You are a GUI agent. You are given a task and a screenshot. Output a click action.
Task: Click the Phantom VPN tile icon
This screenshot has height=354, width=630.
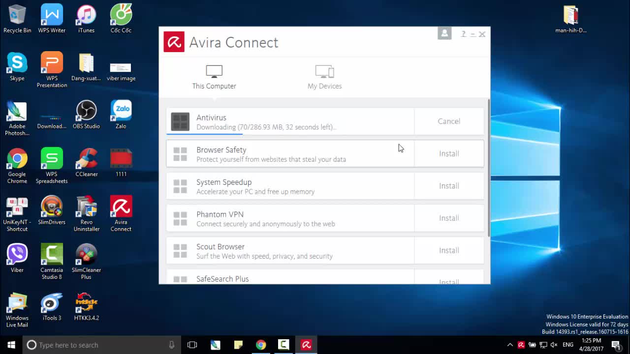pyautogui.click(x=180, y=219)
